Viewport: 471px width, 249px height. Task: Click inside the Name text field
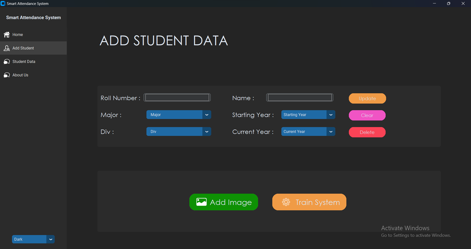299,97
